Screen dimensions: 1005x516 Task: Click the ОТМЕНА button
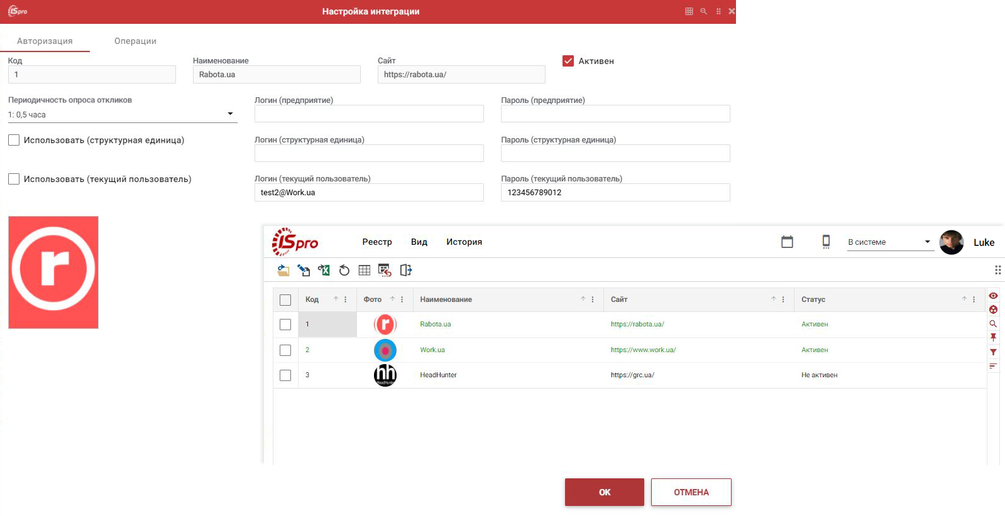click(x=691, y=492)
